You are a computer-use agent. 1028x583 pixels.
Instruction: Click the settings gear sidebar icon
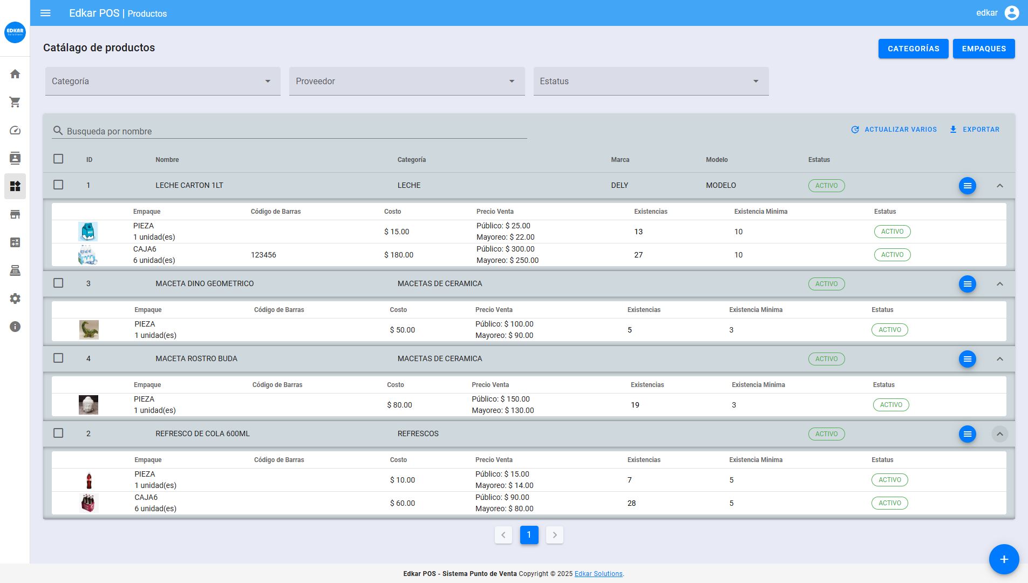(15, 299)
